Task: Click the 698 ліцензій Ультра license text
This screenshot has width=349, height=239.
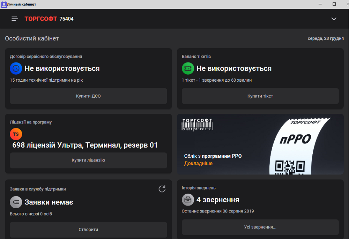Action: (85, 145)
